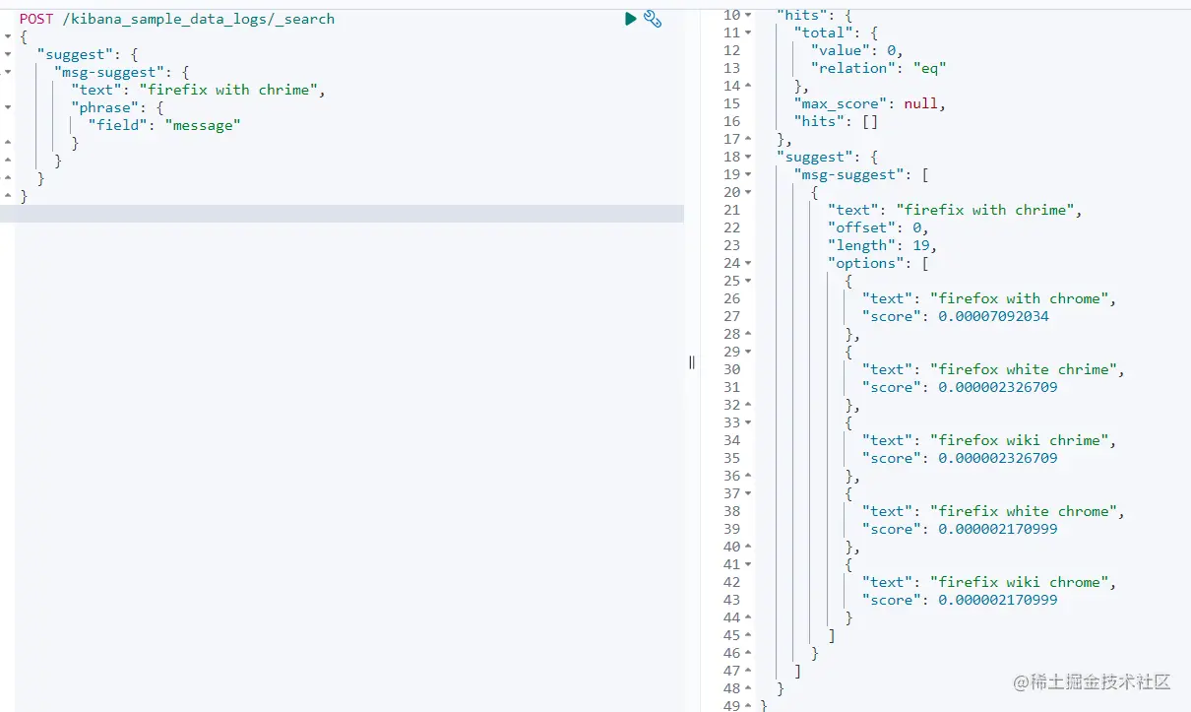Screen dimensions: 1191x712
Task: Run the request with the green play button
Action: tap(631, 19)
